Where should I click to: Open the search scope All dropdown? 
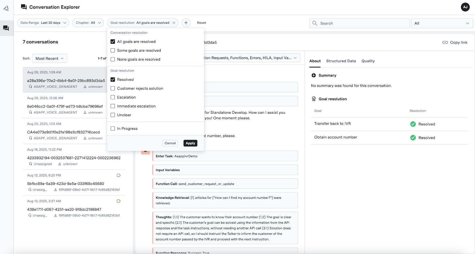click(x=442, y=23)
